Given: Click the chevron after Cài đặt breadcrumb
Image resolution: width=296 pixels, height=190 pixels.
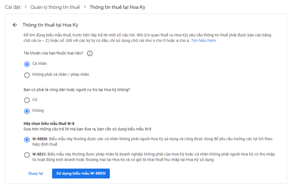Looking at the screenshot, I should tap(25, 7).
